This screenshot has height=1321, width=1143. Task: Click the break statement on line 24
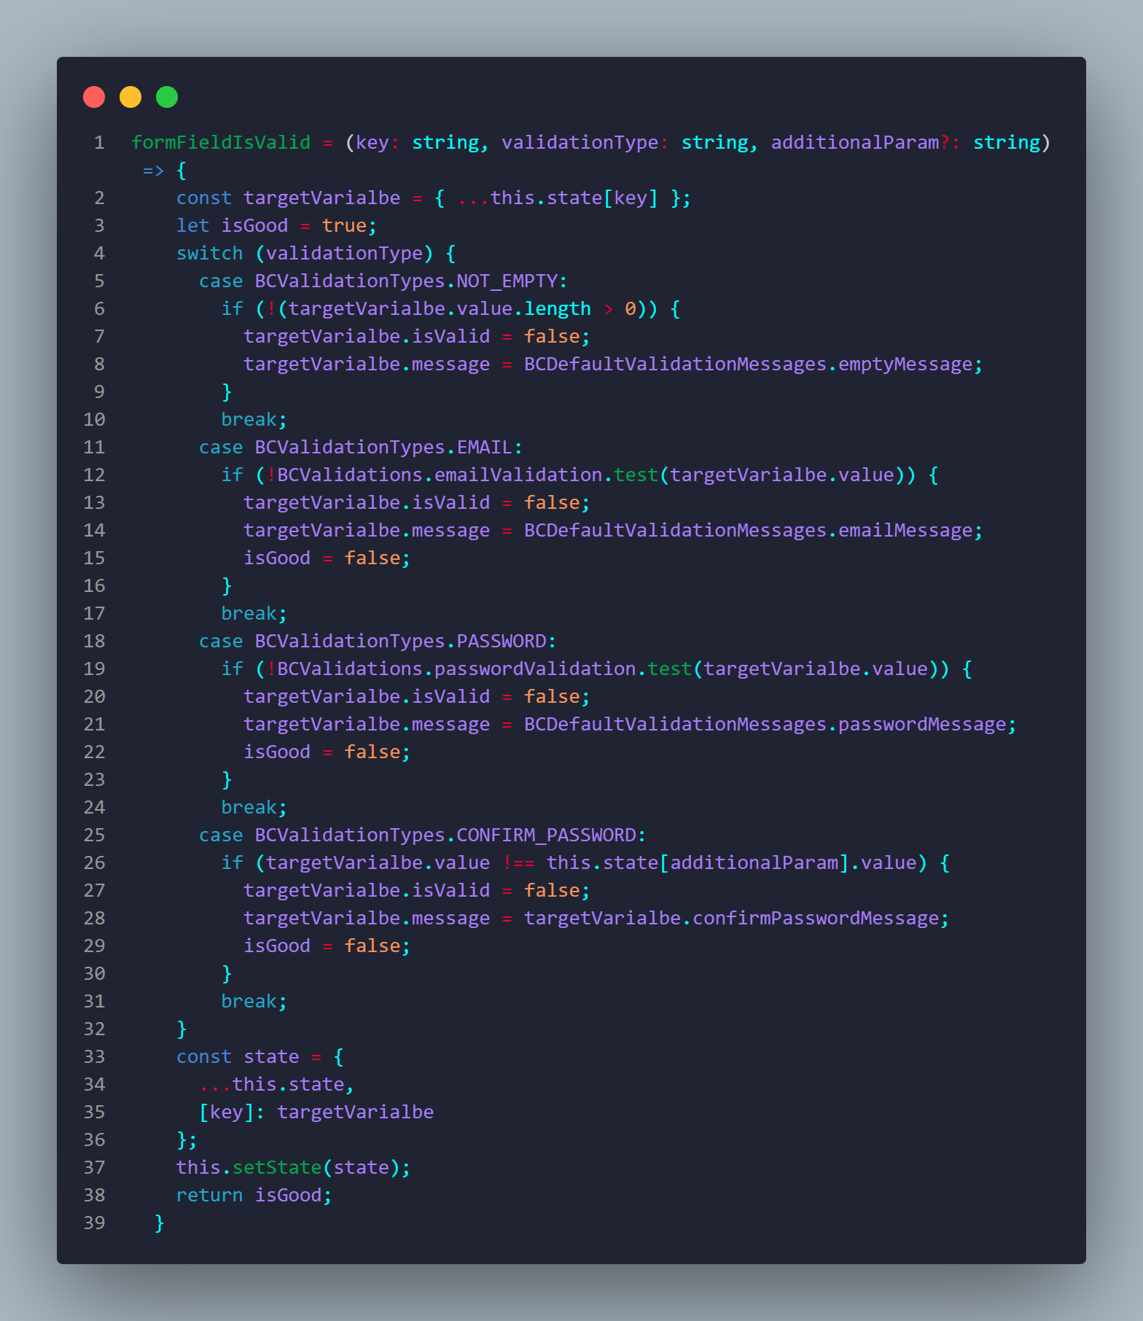click(x=254, y=807)
